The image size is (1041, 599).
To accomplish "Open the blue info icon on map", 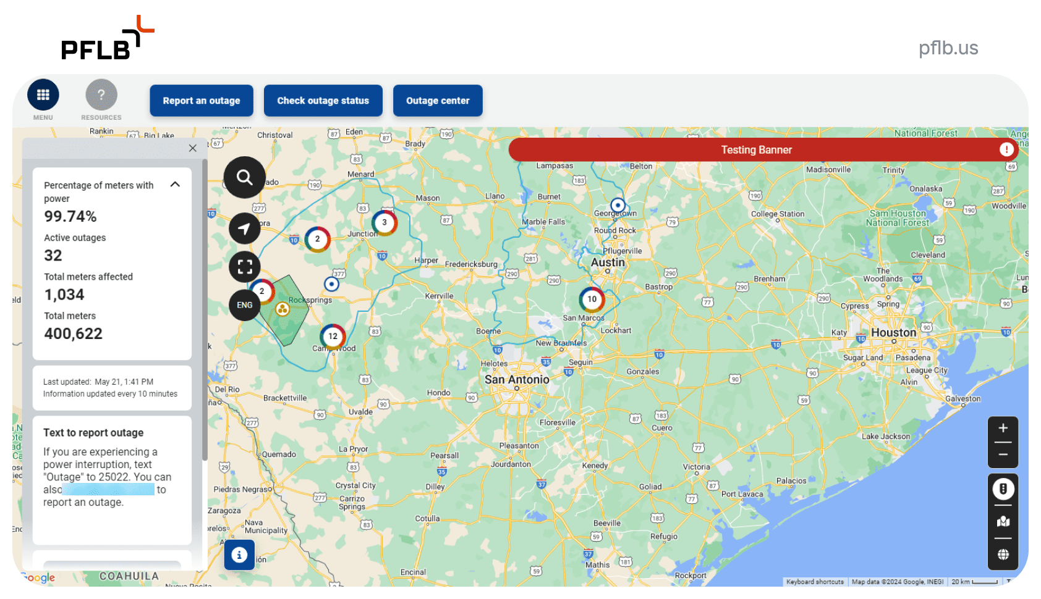I will click(239, 555).
